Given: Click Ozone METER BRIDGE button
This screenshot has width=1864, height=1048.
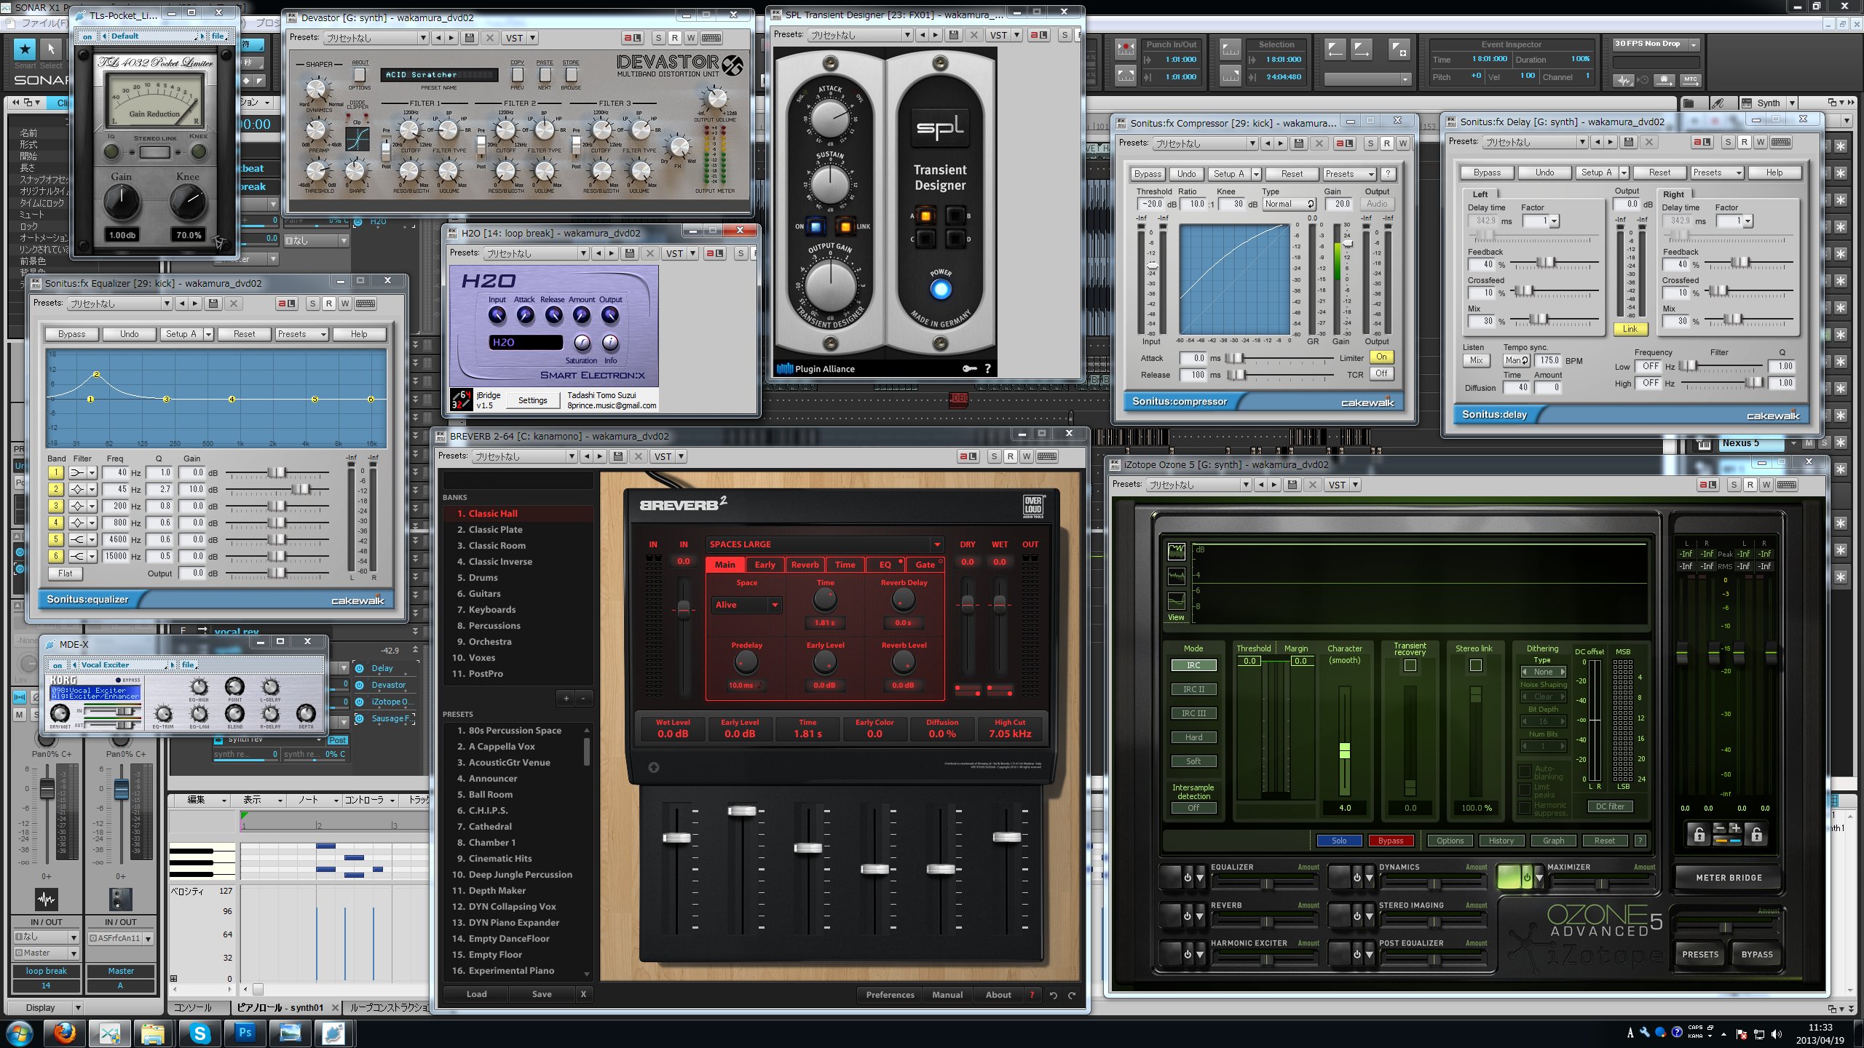Looking at the screenshot, I should point(1729,878).
